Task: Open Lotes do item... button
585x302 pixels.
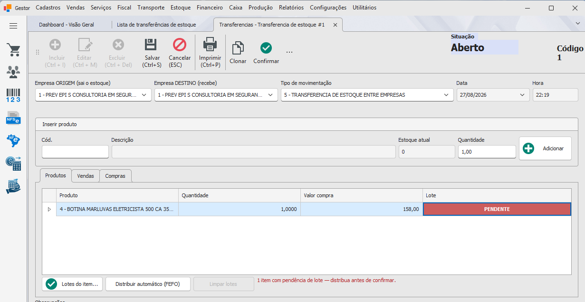Action: [x=73, y=284]
